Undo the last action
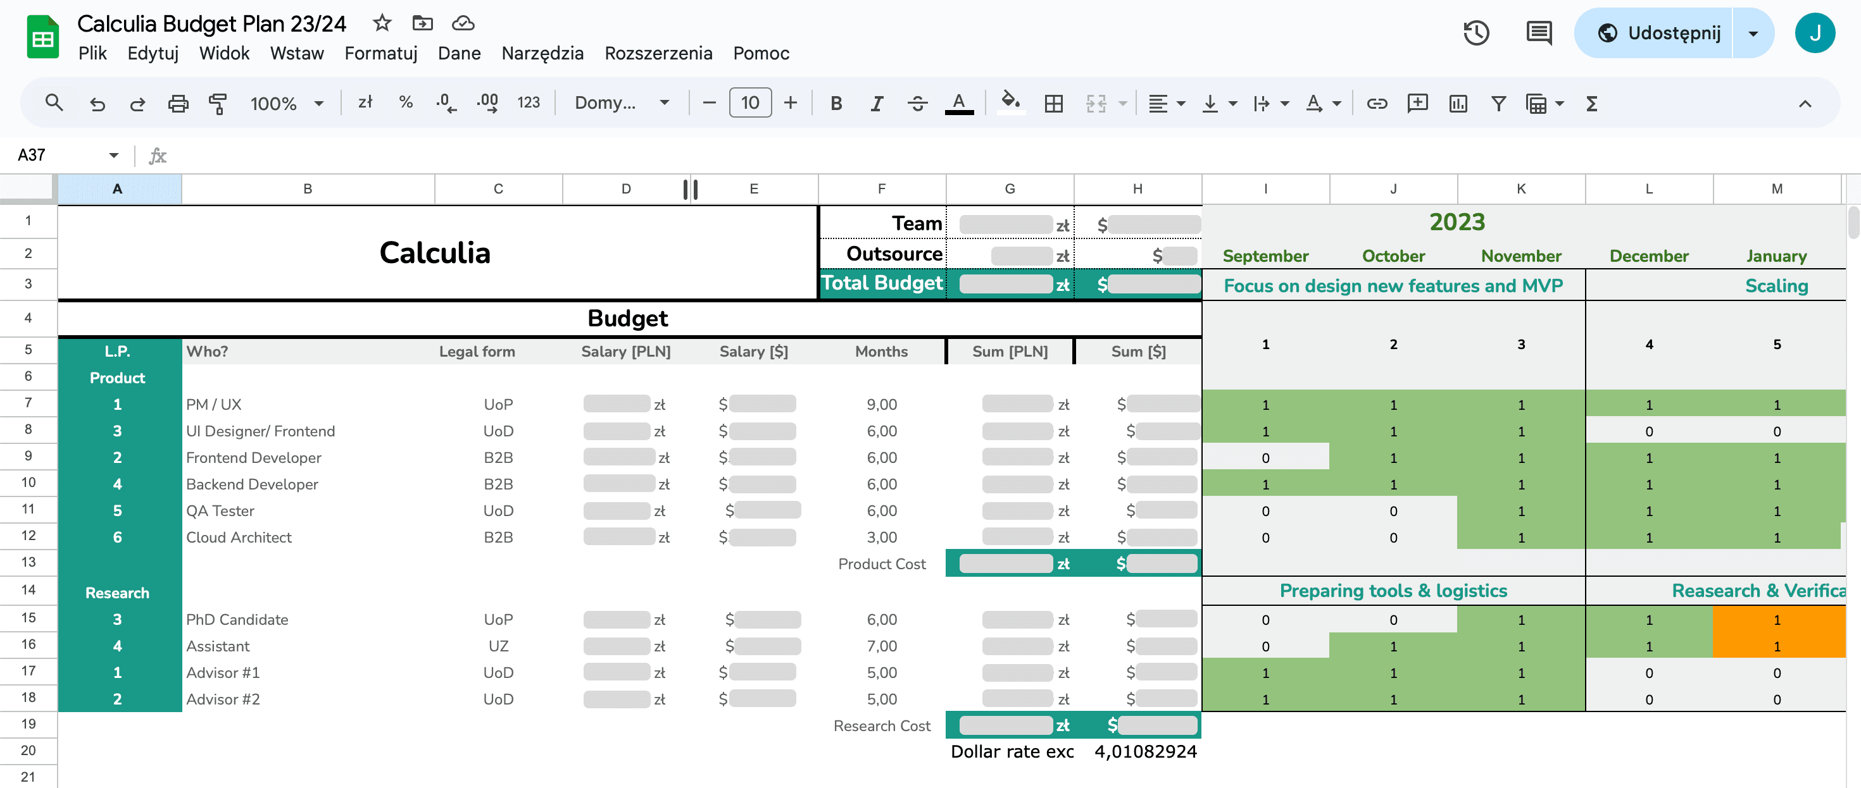The width and height of the screenshot is (1861, 788). coord(97,103)
